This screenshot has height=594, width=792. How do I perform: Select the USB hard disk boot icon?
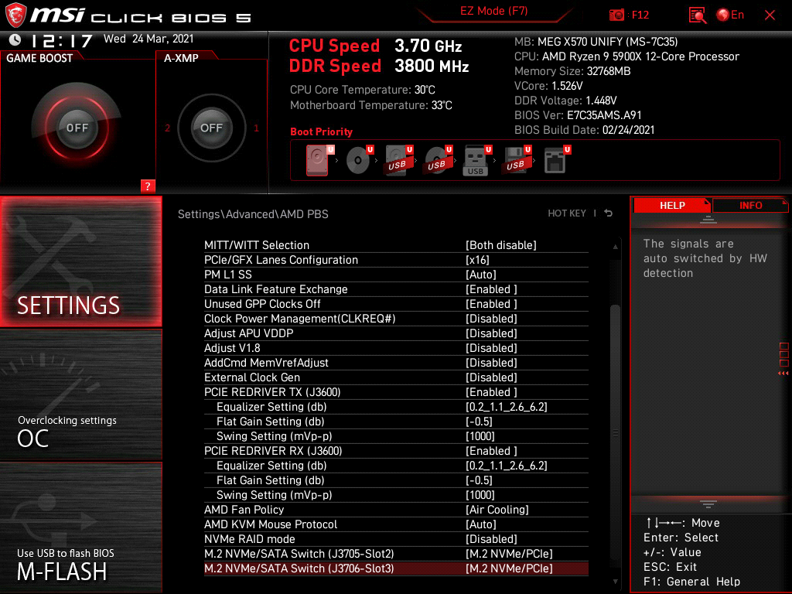(398, 160)
